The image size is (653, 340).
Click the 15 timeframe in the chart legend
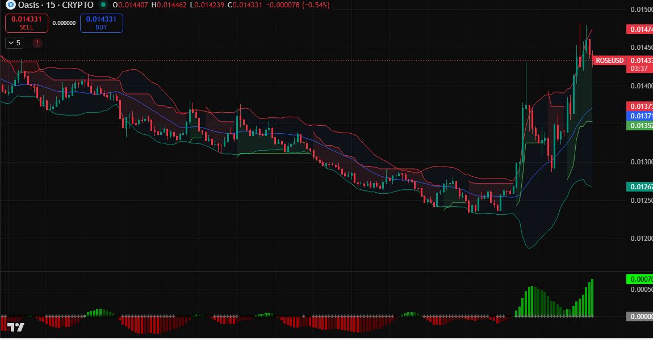51,6
